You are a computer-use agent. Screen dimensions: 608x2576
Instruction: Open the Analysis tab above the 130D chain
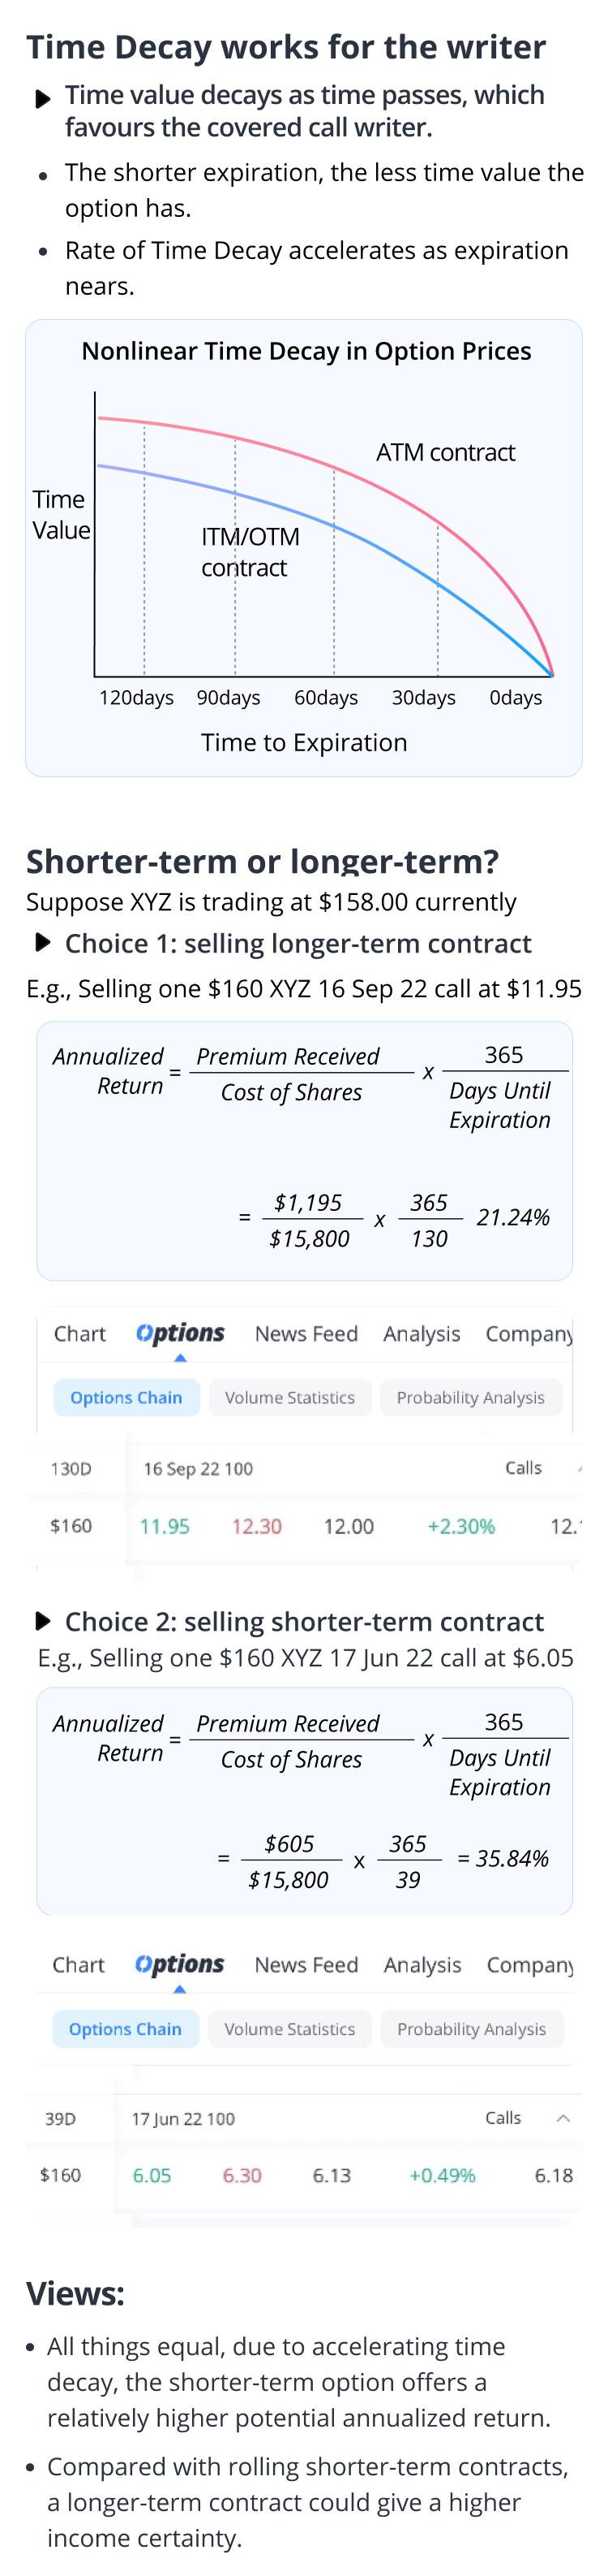coord(422,1334)
